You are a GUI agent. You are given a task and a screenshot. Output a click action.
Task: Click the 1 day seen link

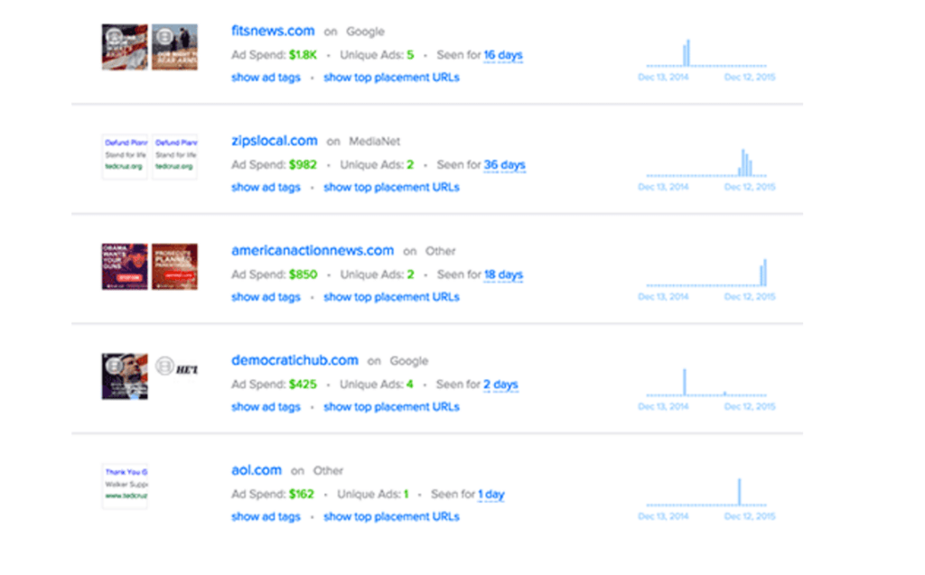(491, 494)
